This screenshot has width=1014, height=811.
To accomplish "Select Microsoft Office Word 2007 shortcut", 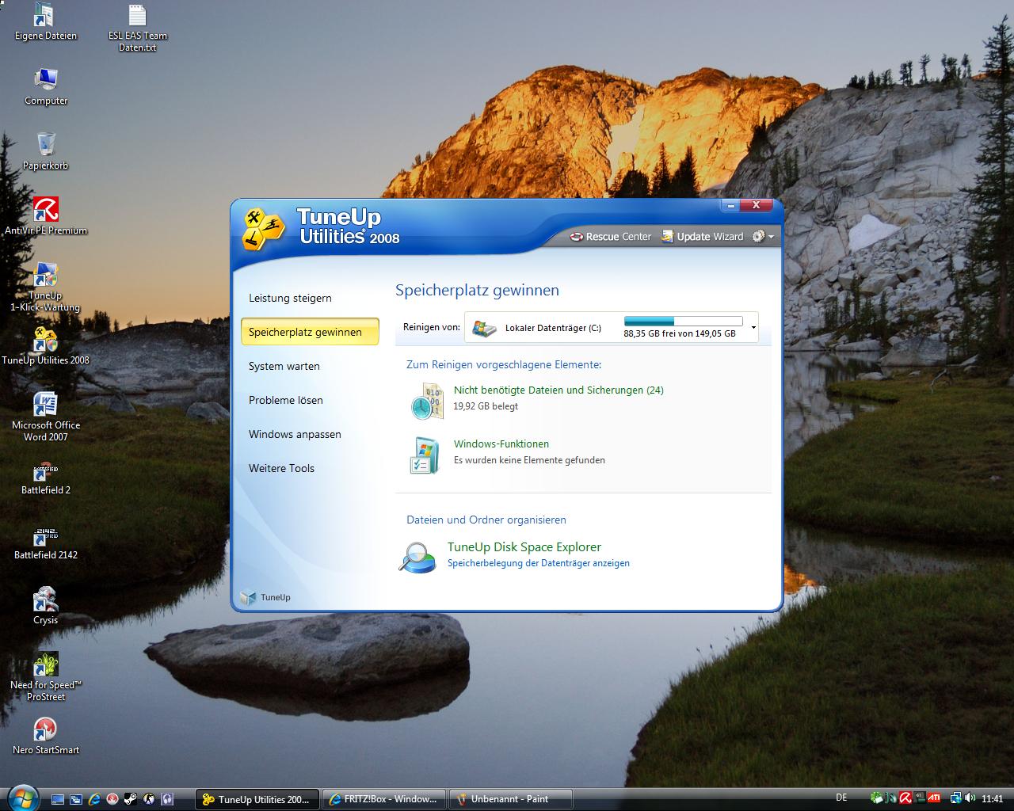I will 46,417.
